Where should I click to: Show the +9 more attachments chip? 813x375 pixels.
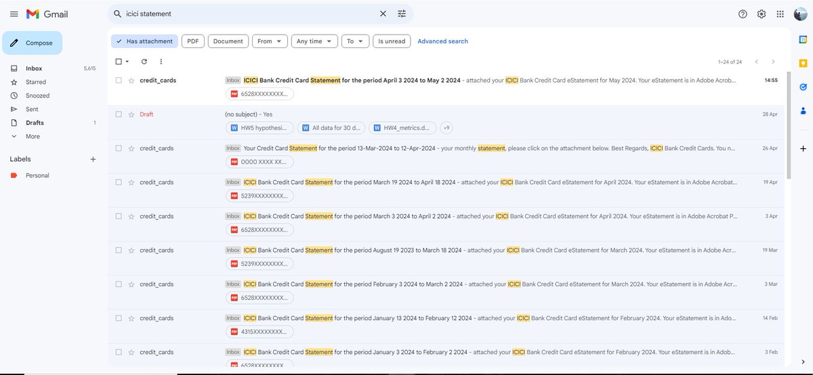(446, 127)
